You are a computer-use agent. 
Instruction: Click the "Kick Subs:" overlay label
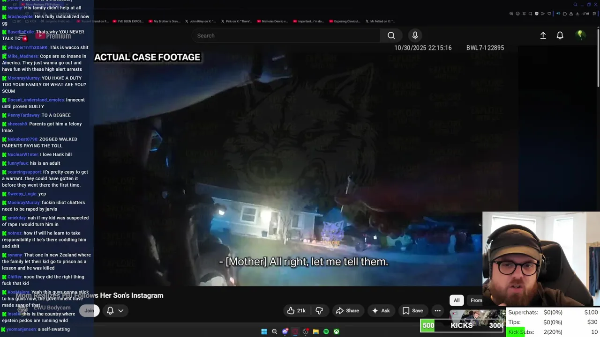click(521, 332)
